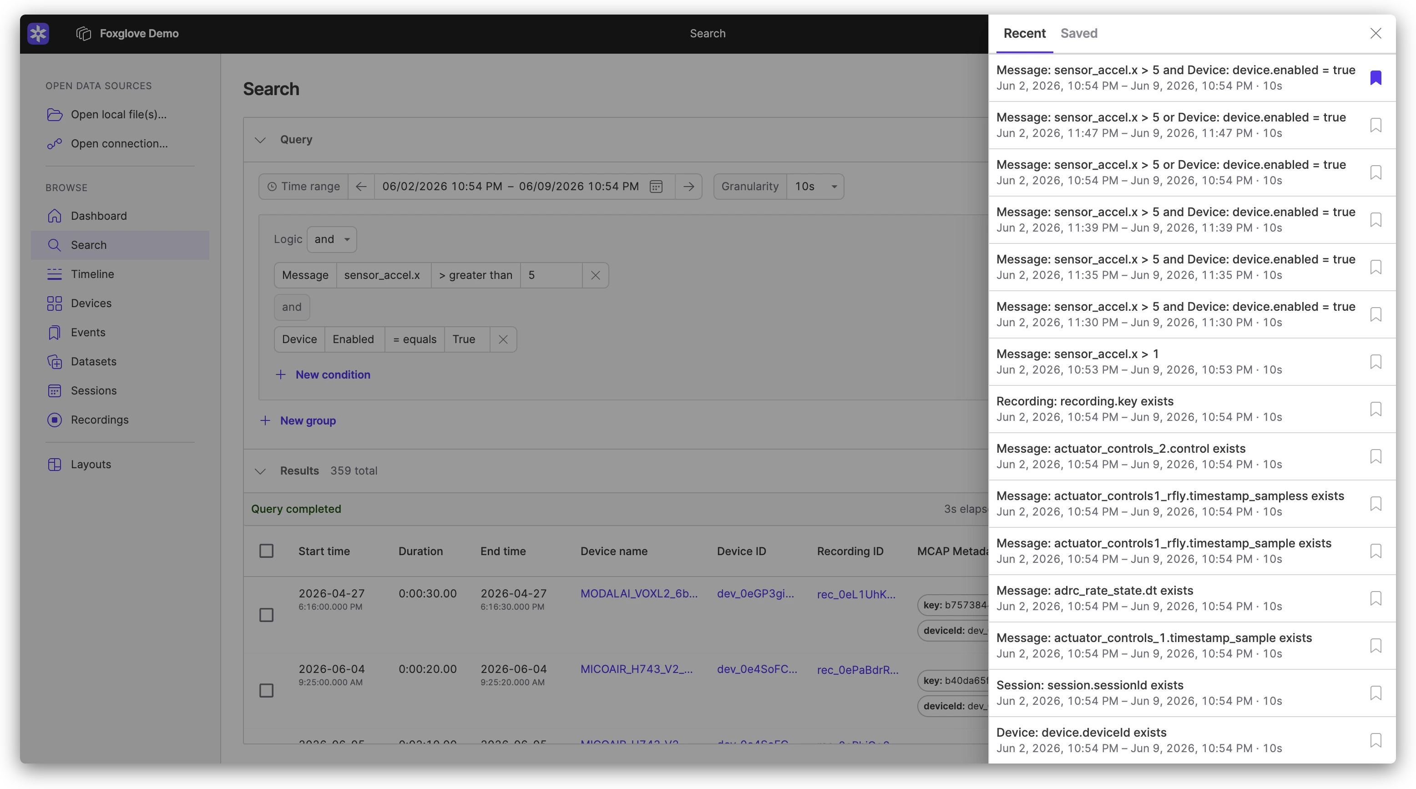Open the Logic 'and' dropdown

(x=331, y=239)
